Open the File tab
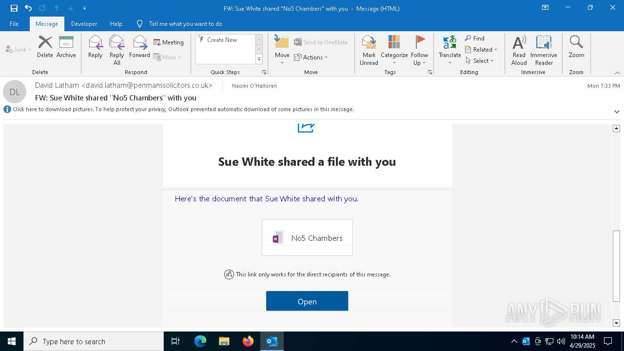 pyautogui.click(x=14, y=24)
